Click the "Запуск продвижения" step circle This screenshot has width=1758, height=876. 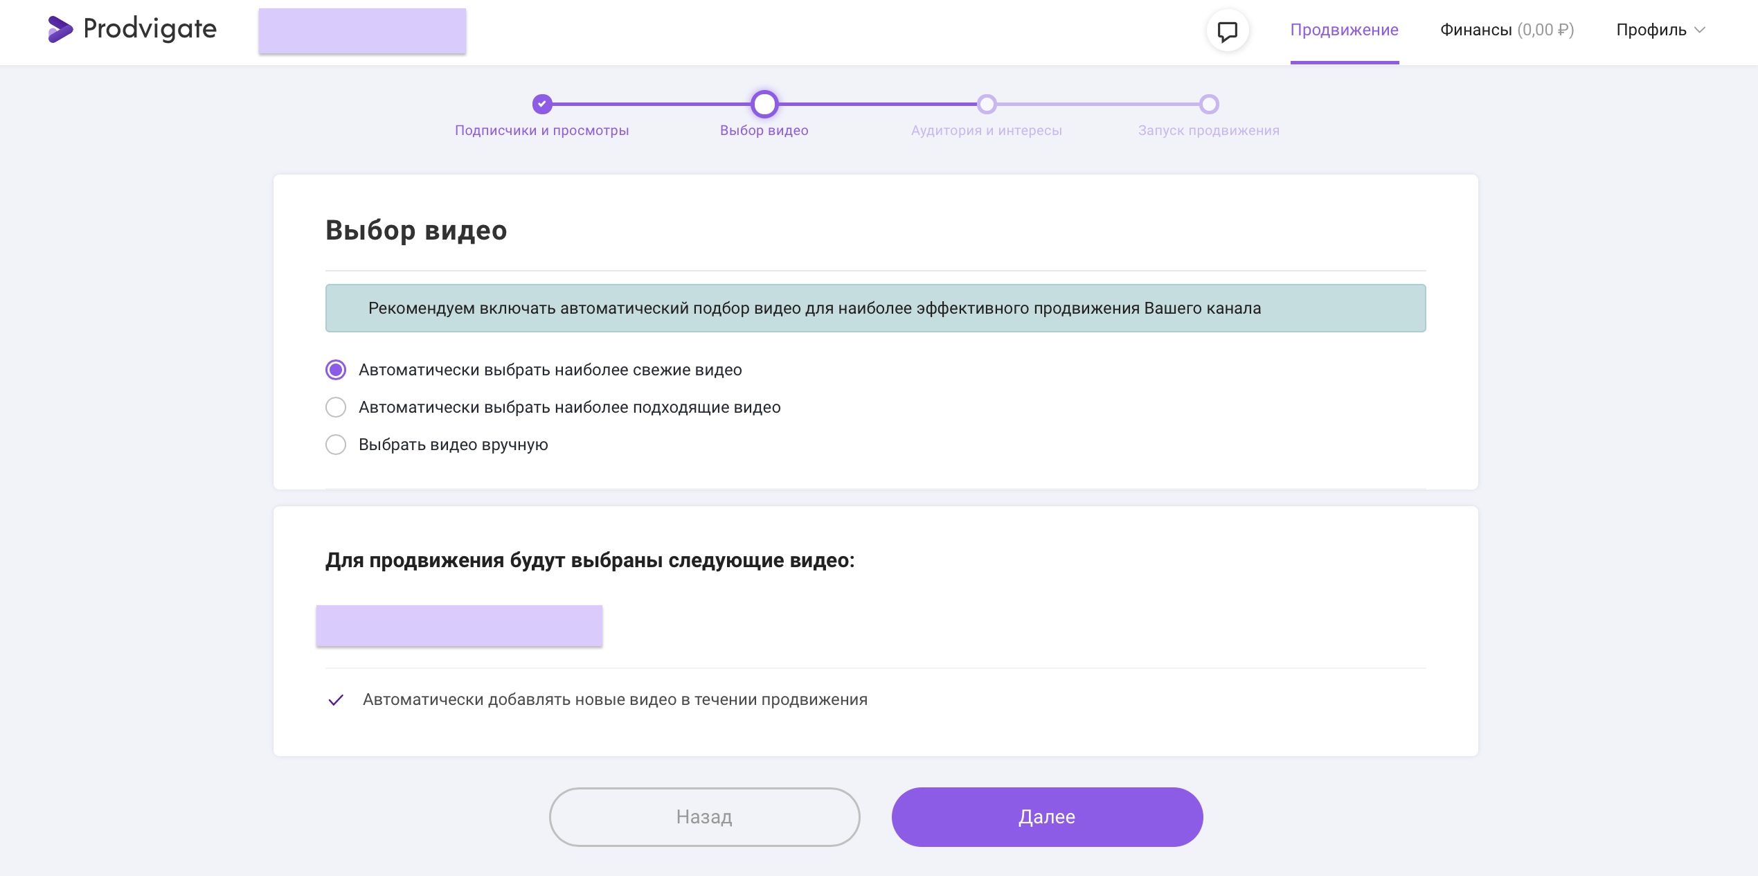1208,104
